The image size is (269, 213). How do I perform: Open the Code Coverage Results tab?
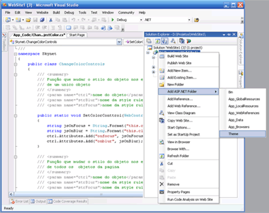pyautogui.click(x=68, y=202)
